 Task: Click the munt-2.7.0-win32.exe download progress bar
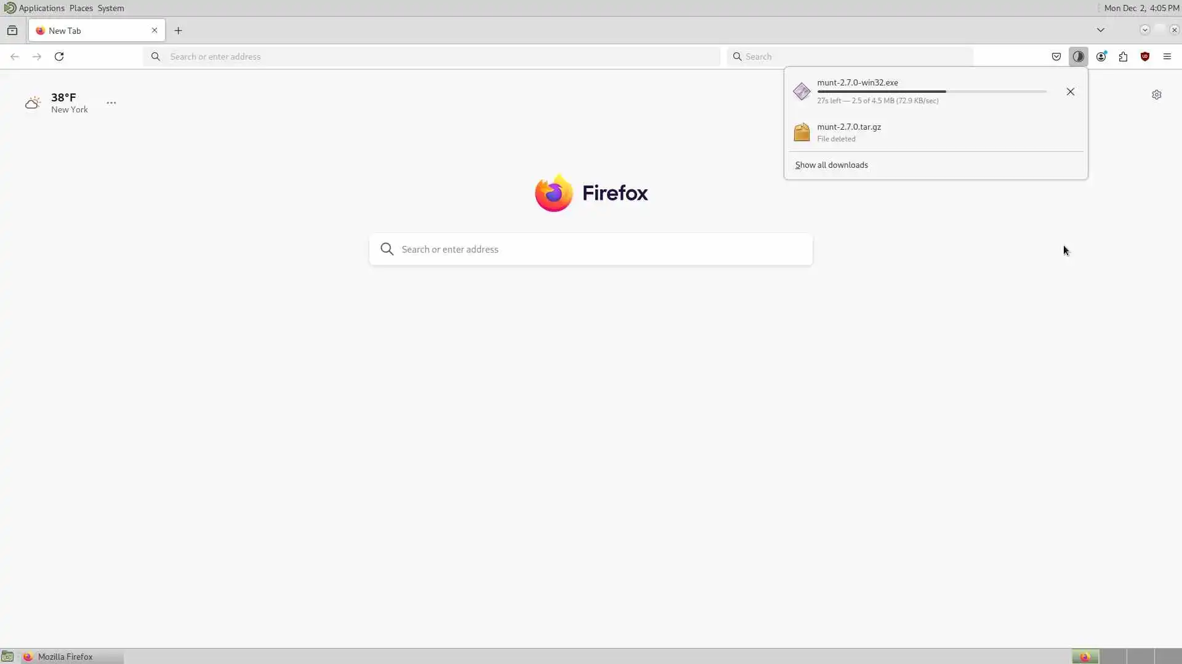[x=931, y=92]
